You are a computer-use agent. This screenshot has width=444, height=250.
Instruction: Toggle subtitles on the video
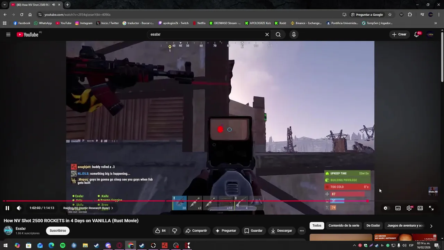coord(398,208)
